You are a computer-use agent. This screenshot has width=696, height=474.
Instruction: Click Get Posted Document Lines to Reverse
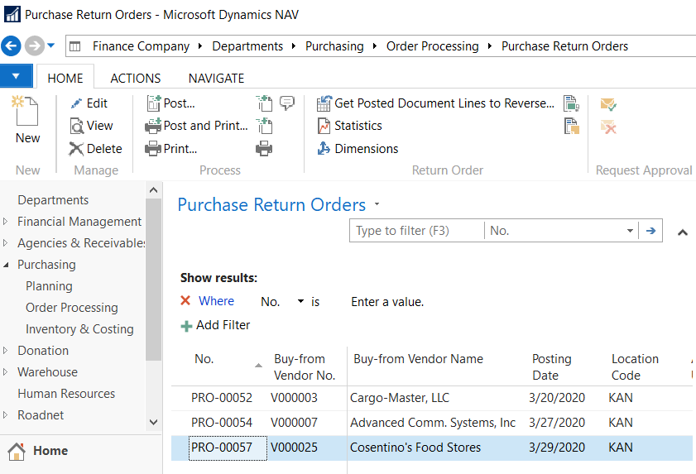tap(435, 103)
